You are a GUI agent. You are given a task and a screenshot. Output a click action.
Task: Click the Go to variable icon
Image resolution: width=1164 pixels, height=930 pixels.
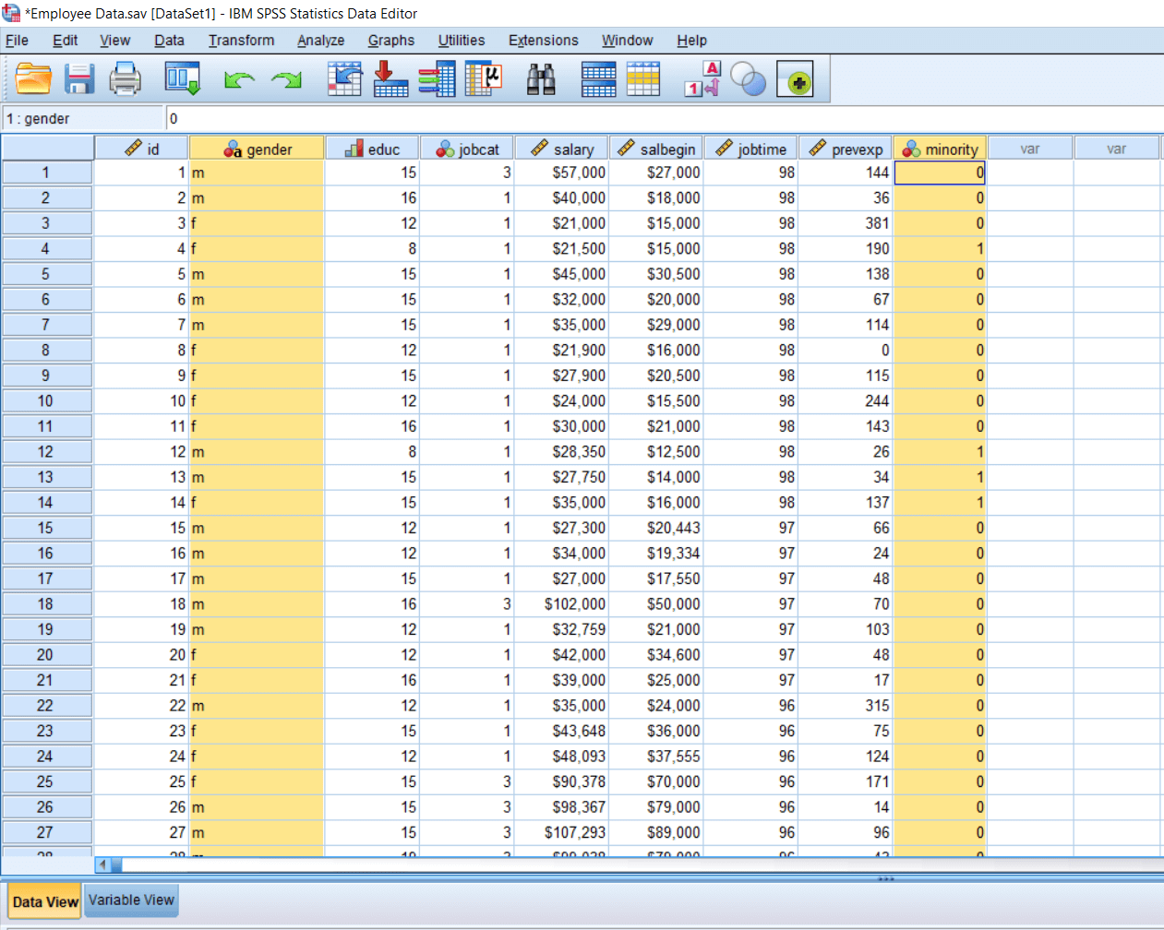click(x=390, y=79)
